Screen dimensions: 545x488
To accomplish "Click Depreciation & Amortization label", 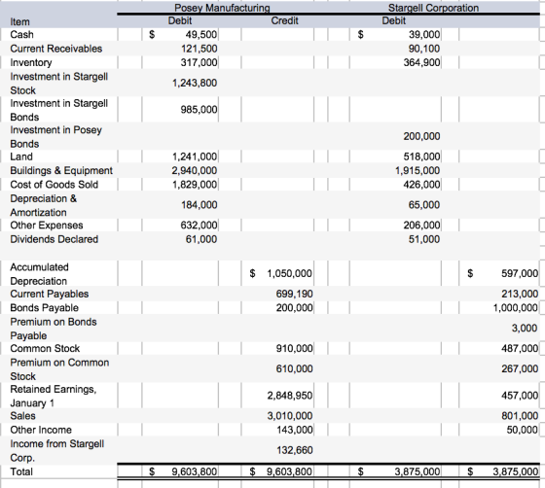I will (x=44, y=205).
